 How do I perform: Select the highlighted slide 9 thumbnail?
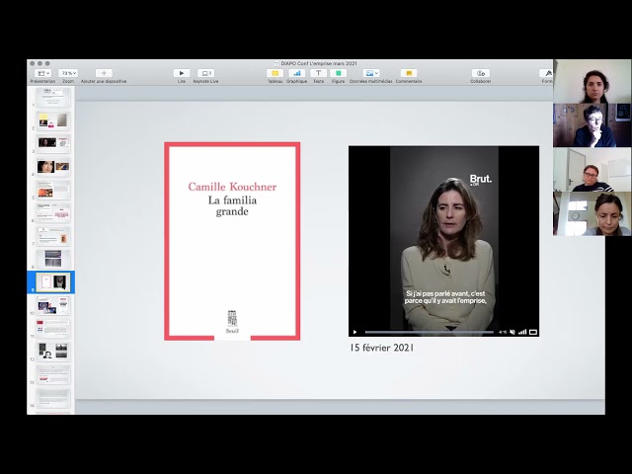pos(53,282)
